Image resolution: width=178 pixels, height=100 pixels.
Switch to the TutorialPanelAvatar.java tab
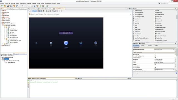coord(45,9)
